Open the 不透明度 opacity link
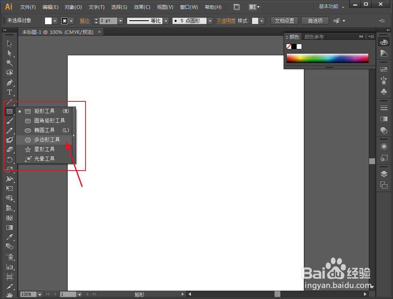This screenshot has height=299, width=393. 226,21
